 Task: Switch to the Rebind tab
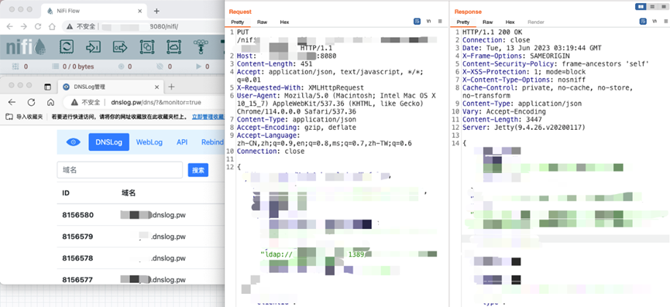pyautogui.click(x=212, y=142)
